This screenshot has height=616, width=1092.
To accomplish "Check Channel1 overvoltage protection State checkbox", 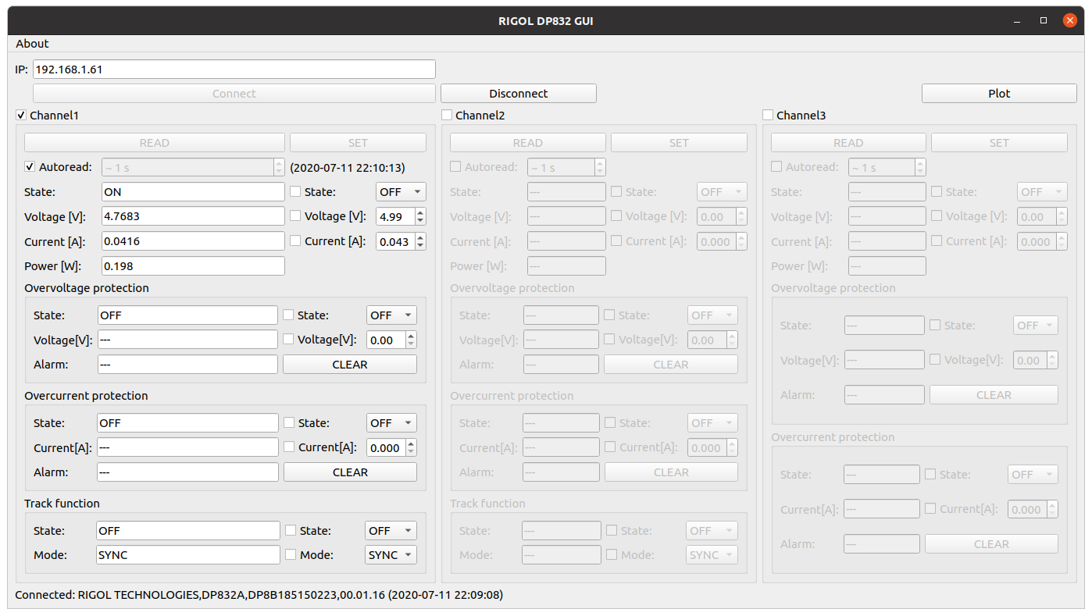I will click(288, 315).
